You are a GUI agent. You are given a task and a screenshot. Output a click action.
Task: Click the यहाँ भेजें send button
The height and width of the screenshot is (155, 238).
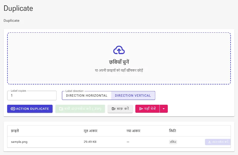147,109
